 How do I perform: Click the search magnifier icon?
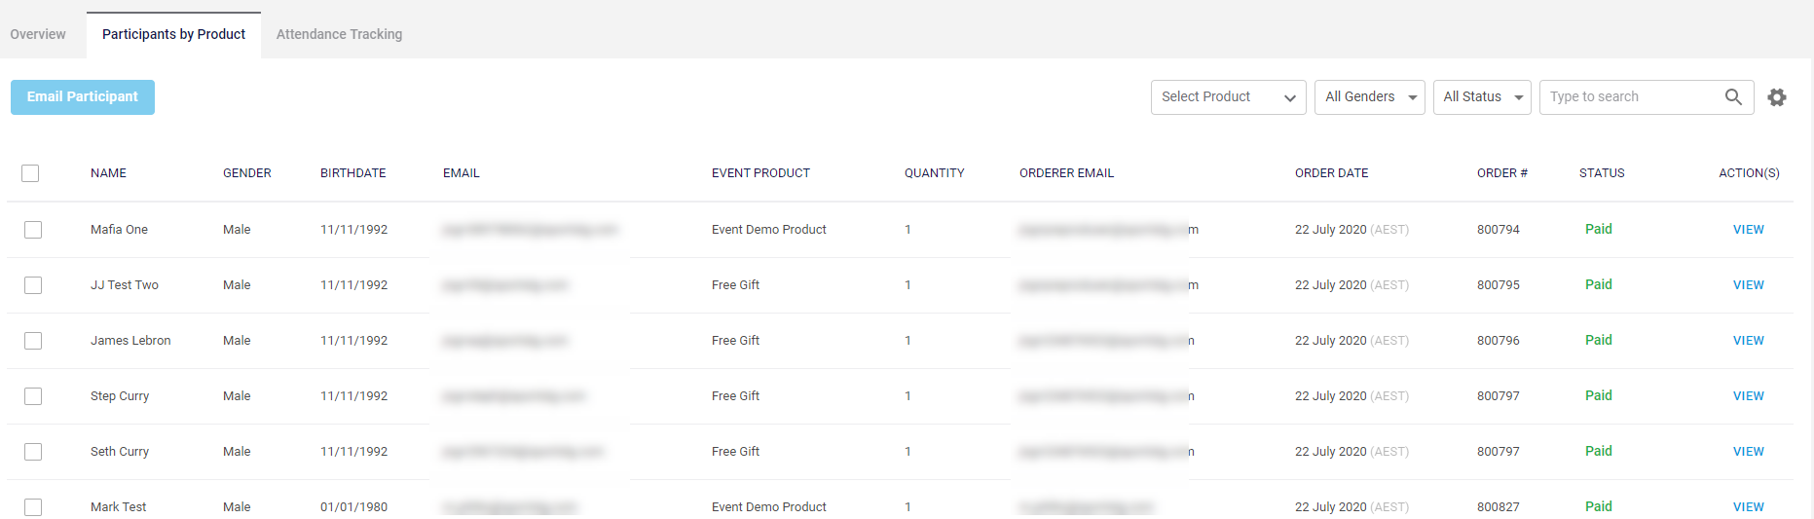tap(1733, 96)
